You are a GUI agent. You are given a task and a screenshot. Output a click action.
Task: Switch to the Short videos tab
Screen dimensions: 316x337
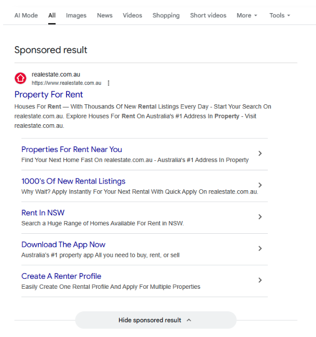(208, 16)
